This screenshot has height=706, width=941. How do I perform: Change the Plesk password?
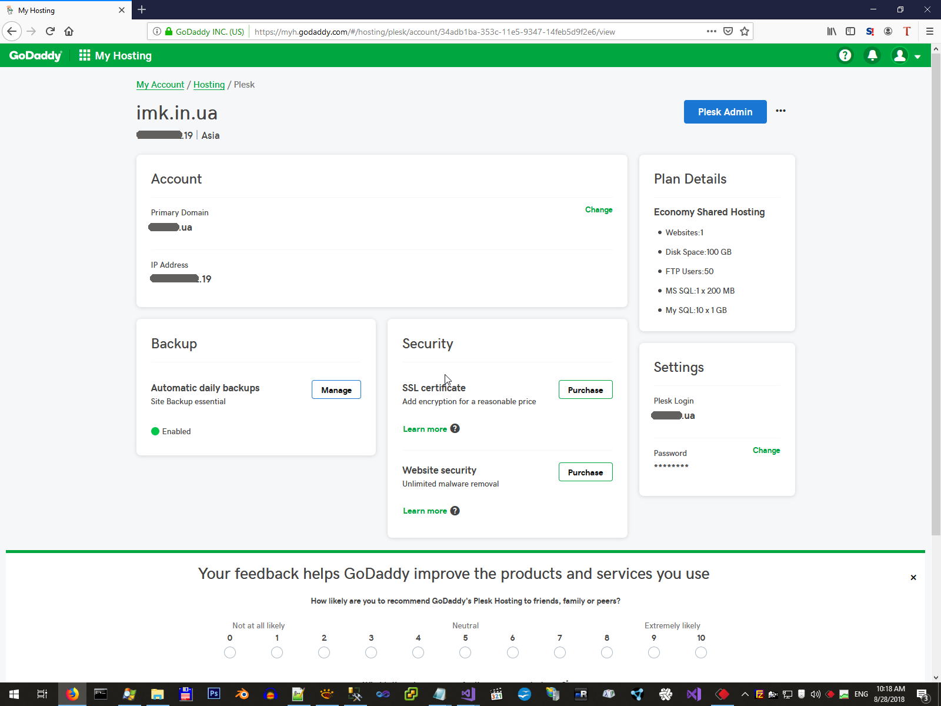click(766, 450)
